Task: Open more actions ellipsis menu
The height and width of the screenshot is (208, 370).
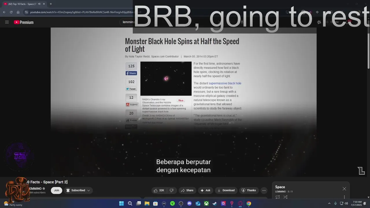Action: click(264, 190)
